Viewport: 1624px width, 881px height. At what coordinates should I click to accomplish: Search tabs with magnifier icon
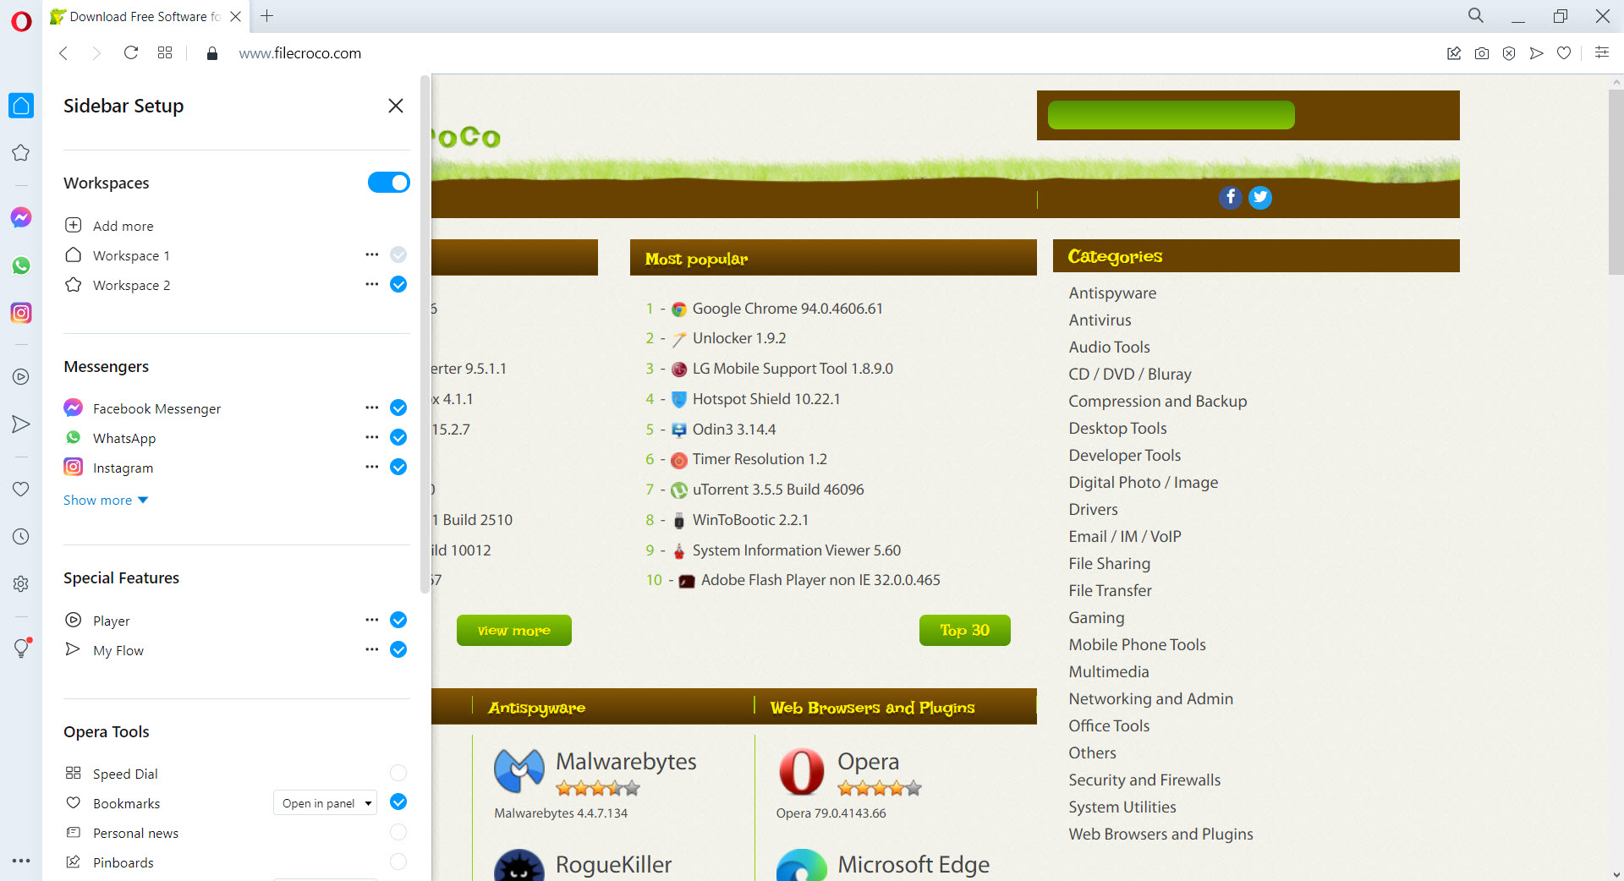pos(1476,15)
